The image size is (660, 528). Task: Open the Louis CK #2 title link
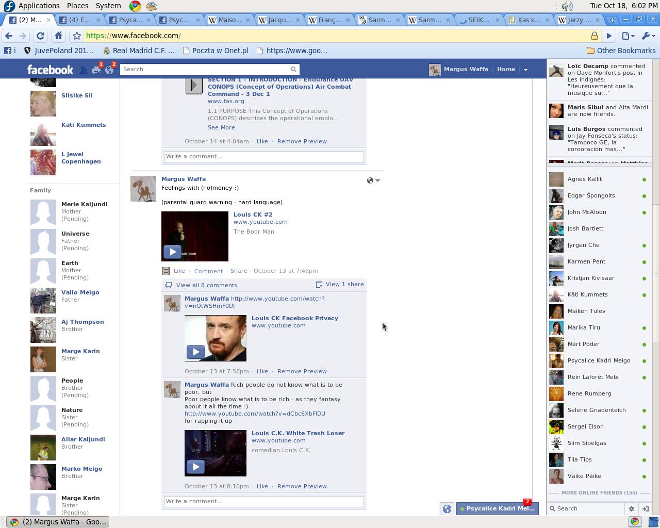pyautogui.click(x=253, y=214)
